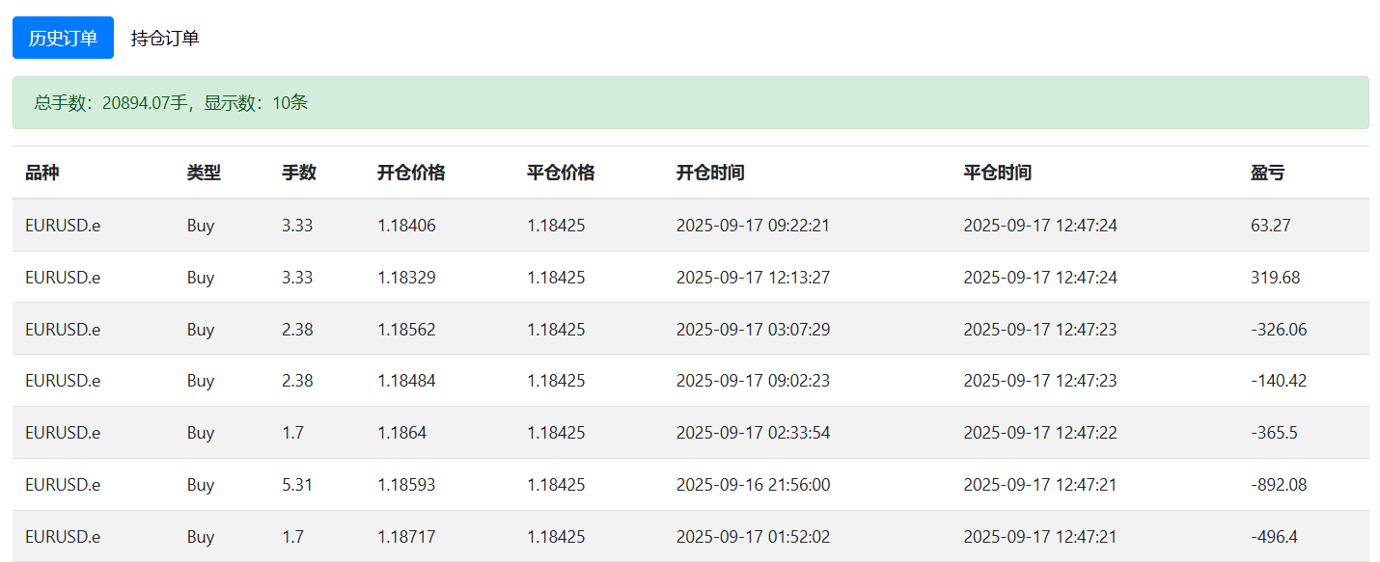Click the 开仓价格 column header

click(x=411, y=173)
